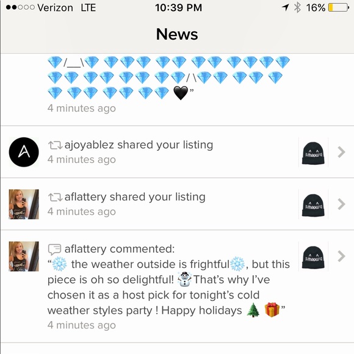Open beanie thumbnail in aflattery comment row
This screenshot has height=354, width=354.
click(313, 257)
